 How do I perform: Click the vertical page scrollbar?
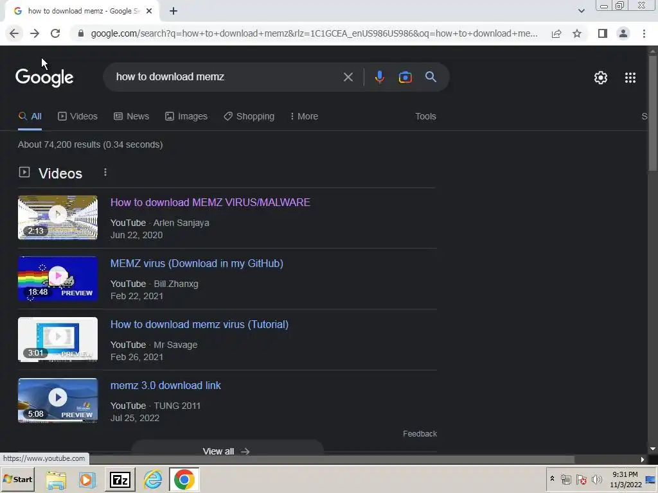pos(653,113)
